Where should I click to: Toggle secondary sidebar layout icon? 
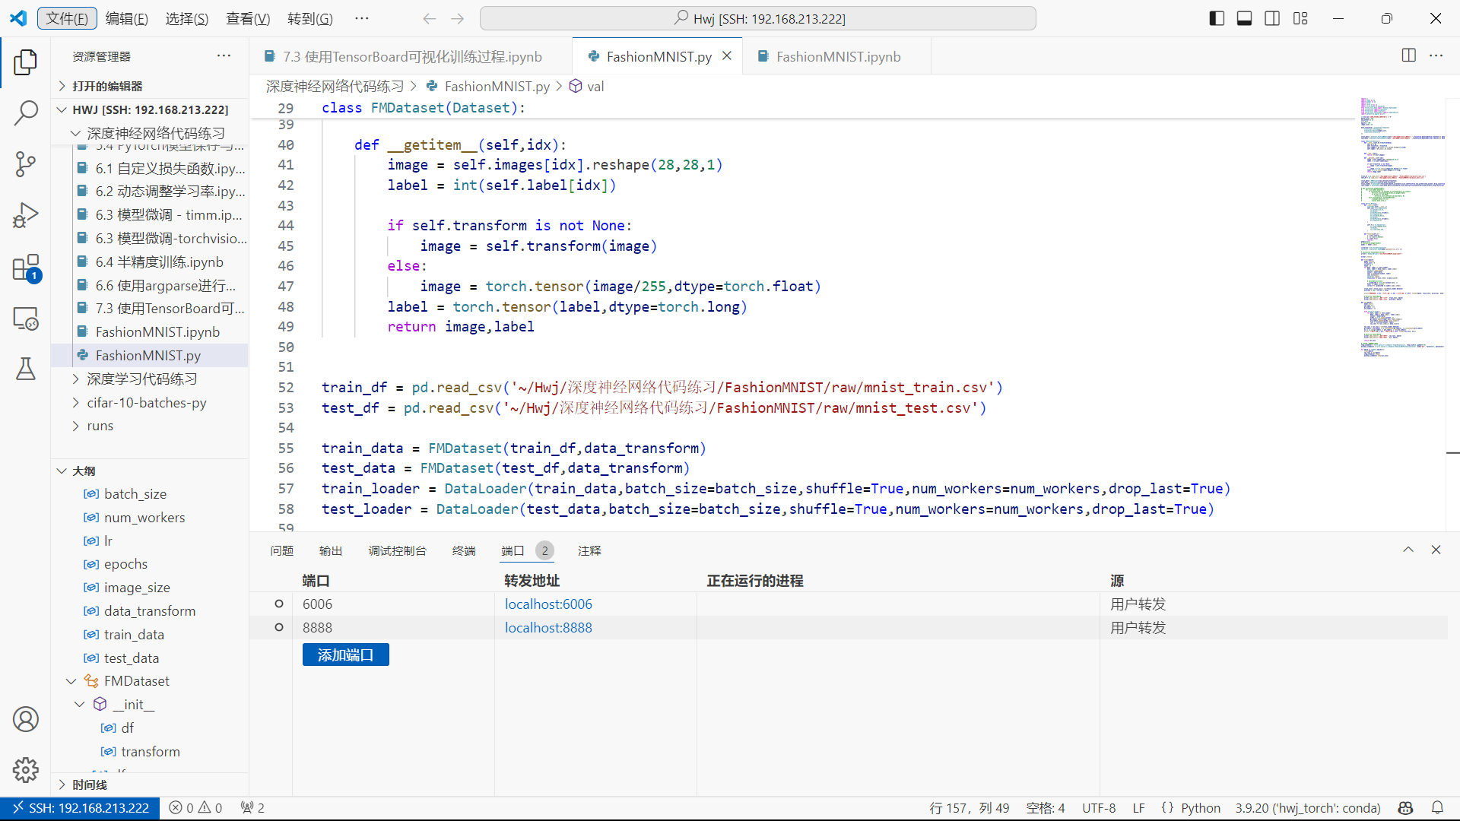click(1272, 18)
